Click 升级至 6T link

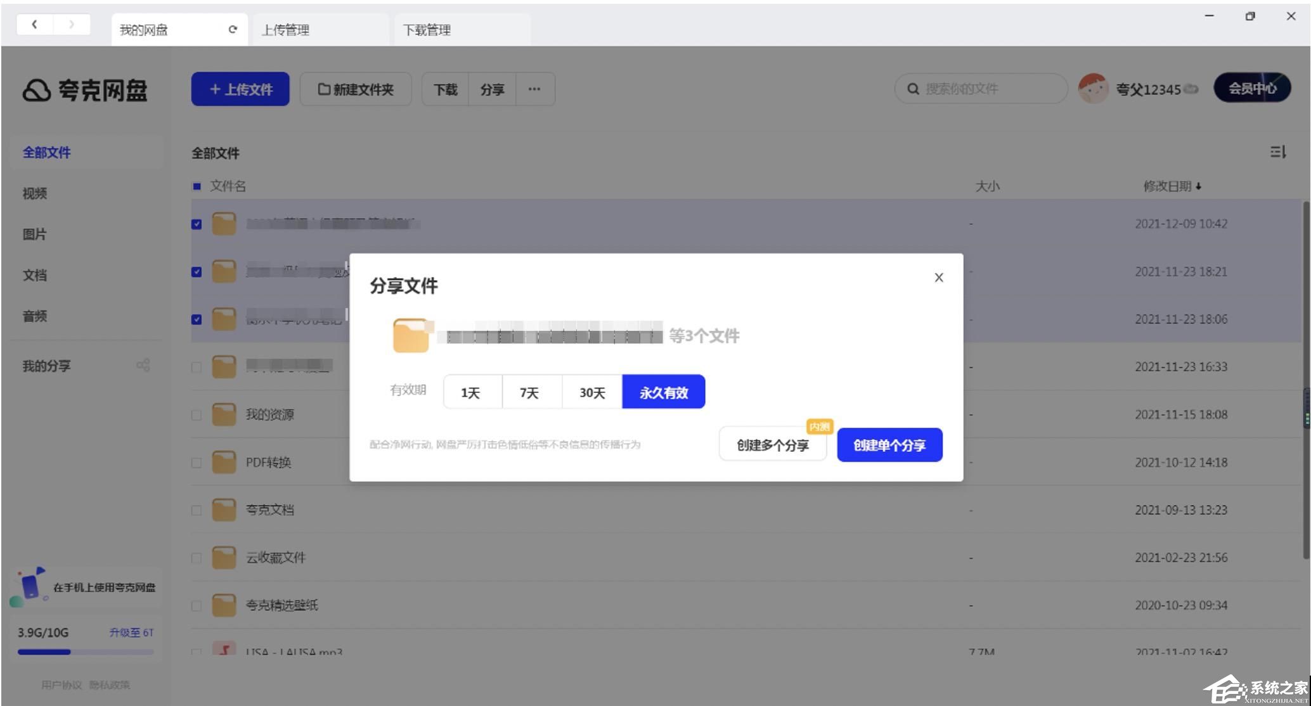point(131,632)
